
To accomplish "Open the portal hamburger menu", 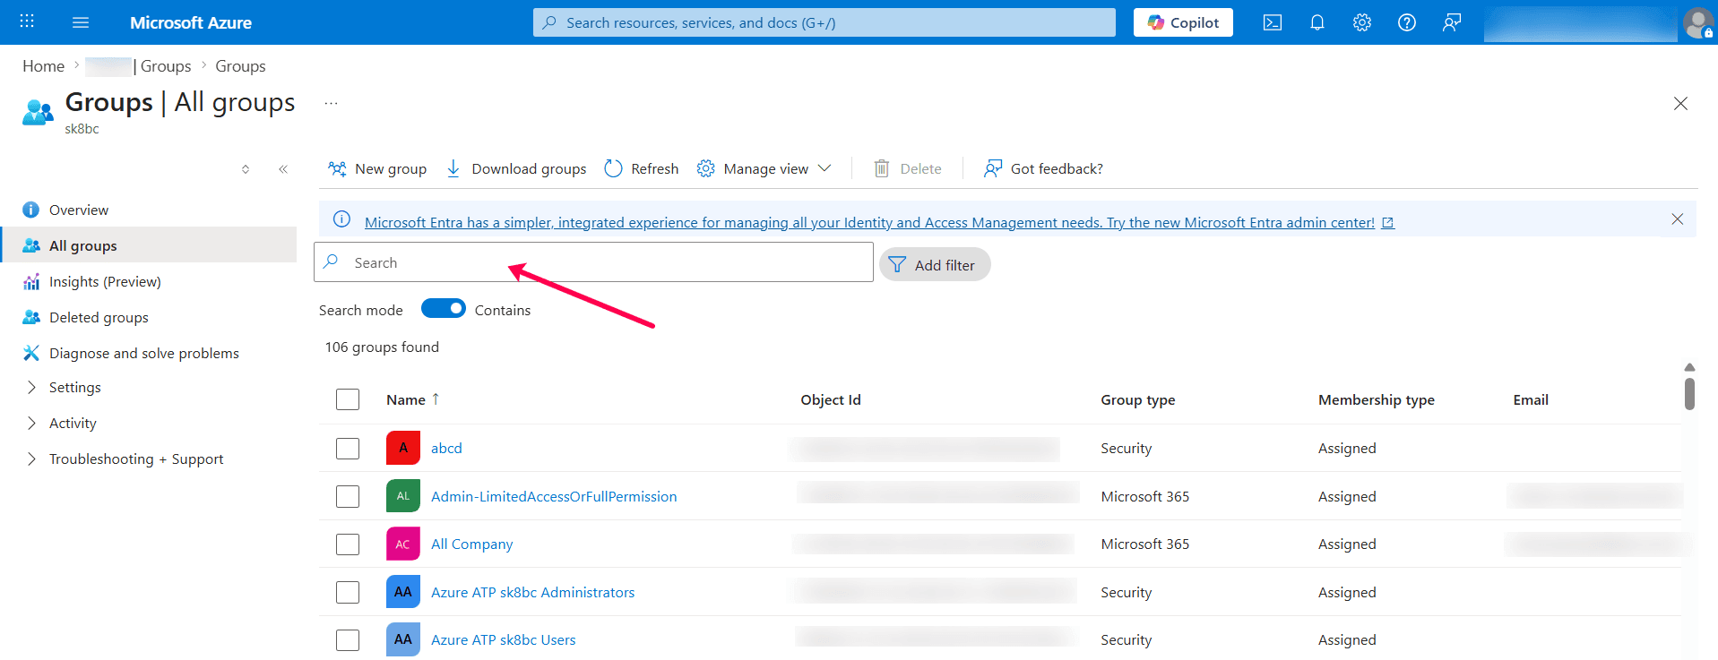I will pos(81,22).
